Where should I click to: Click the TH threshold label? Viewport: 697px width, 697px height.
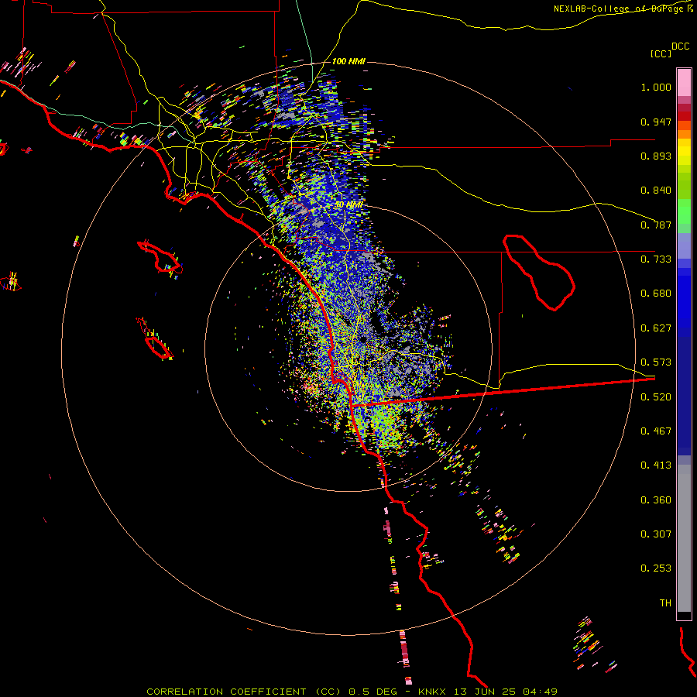pyautogui.click(x=665, y=603)
